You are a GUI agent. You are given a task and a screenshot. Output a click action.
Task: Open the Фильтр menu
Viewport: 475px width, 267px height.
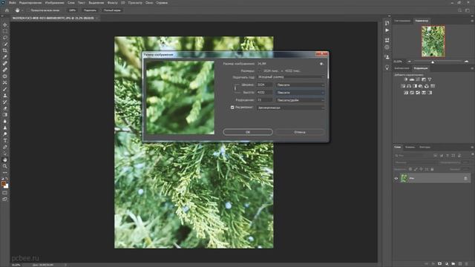click(x=112, y=3)
